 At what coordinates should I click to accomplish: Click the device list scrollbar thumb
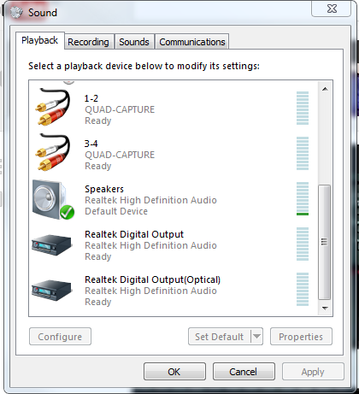(325, 242)
